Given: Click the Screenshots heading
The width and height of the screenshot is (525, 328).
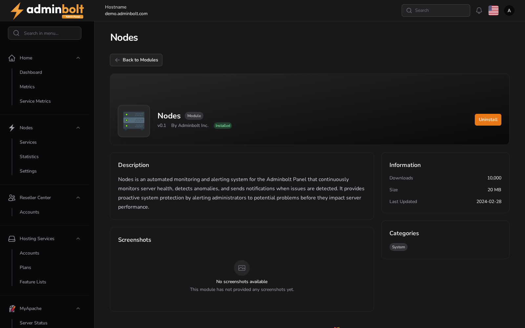Looking at the screenshot, I should coord(135,240).
